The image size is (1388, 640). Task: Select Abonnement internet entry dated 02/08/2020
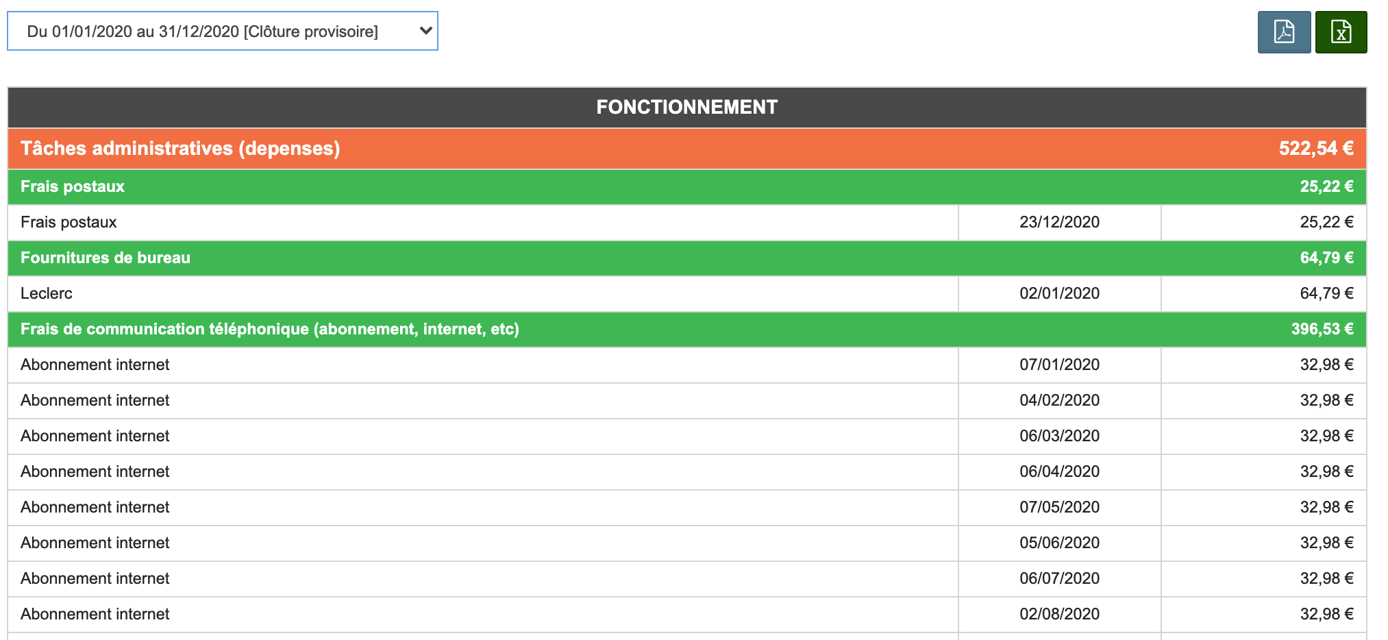click(95, 615)
